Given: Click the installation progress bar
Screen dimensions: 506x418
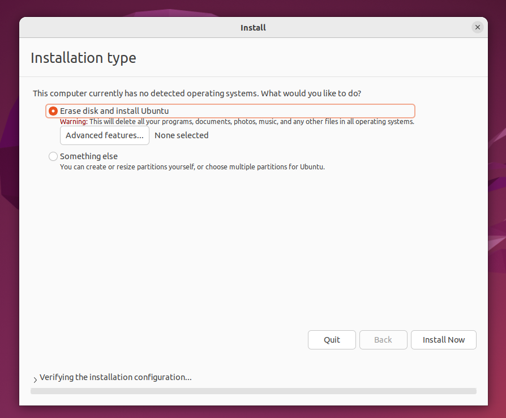Looking at the screenshot, I should click(x=253, y=391).
